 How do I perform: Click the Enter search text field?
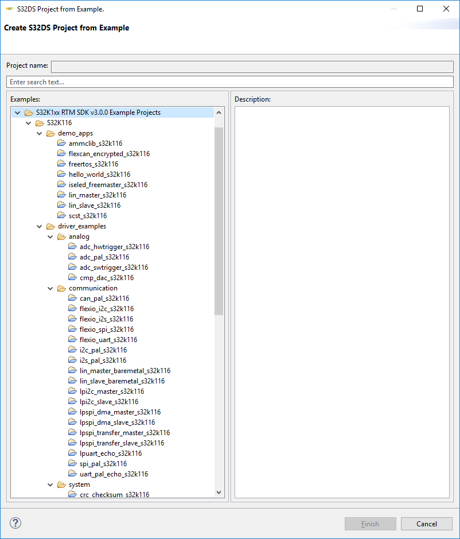(230, 82)
